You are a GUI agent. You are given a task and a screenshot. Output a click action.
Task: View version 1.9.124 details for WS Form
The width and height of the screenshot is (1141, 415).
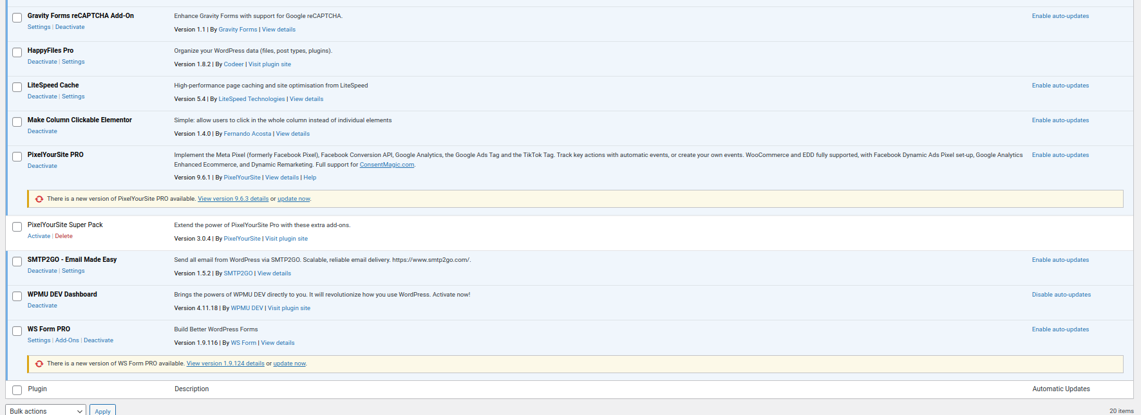(x=225, y=364)
